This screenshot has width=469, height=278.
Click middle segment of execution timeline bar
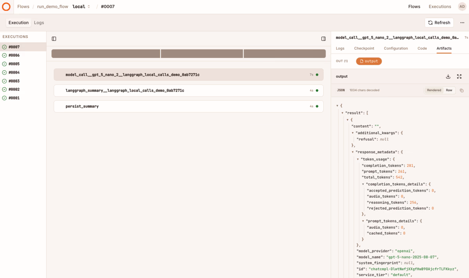tap(202, 54)
